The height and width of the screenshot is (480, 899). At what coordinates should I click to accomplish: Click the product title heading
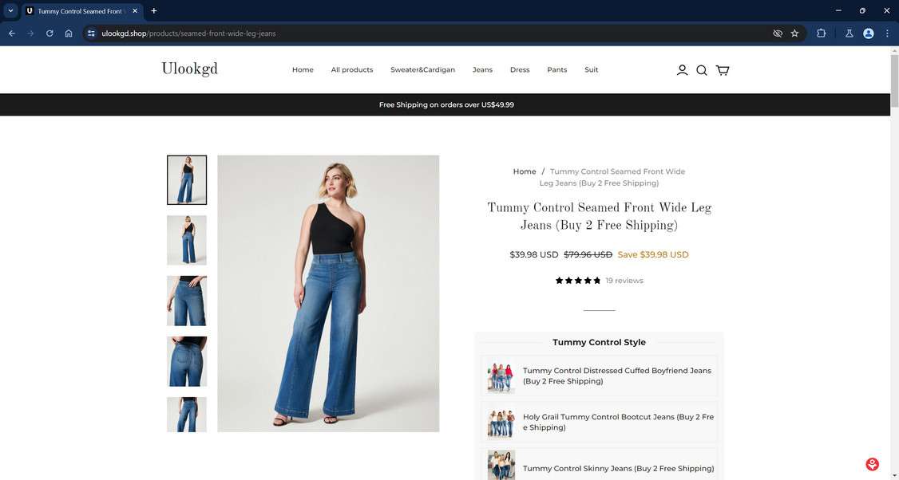(x=599, y=217)
